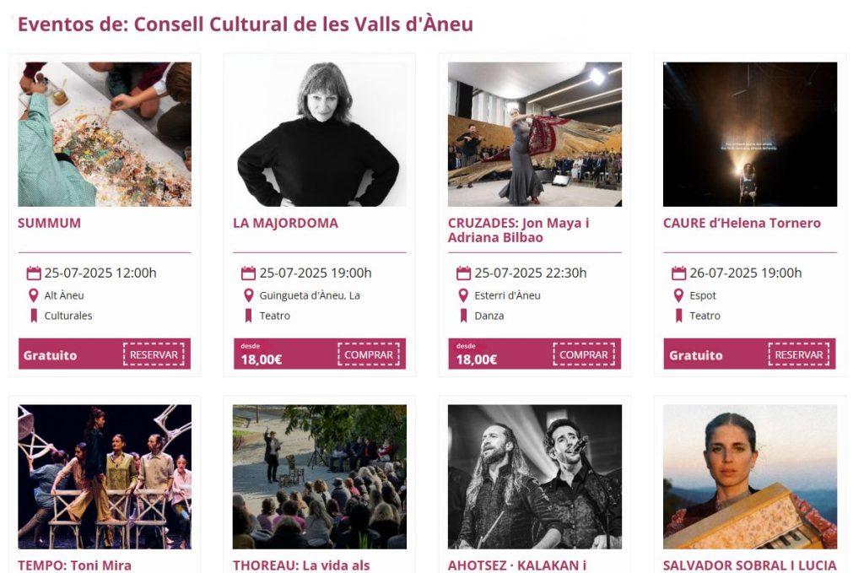The width and height of the screenshot is (864, 573).
Task: Open the AHOTSEZ · KALAKAN black-and-white photo
Action: (x=534, y=477)
